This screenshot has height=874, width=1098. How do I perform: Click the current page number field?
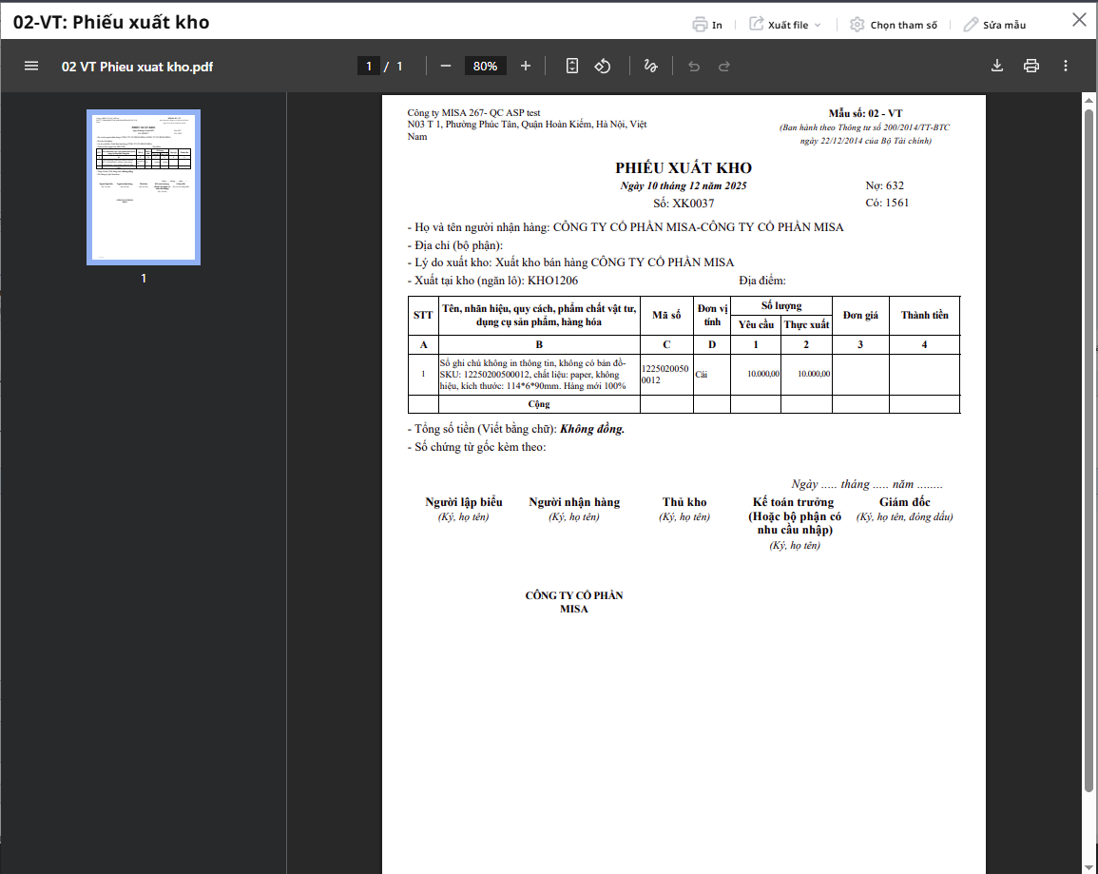(368, 66)
